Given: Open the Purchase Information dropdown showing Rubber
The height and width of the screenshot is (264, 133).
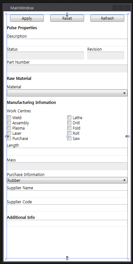Looking at the screenshot, I should pyautogui.click(x=67, y=180).
